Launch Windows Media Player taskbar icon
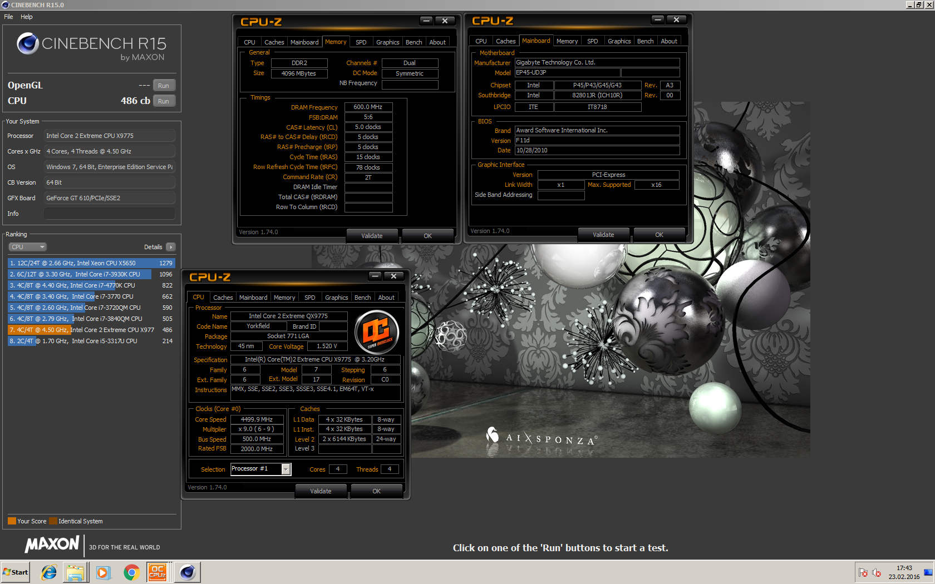Screen dimensions: 935x584 [104, 572]
